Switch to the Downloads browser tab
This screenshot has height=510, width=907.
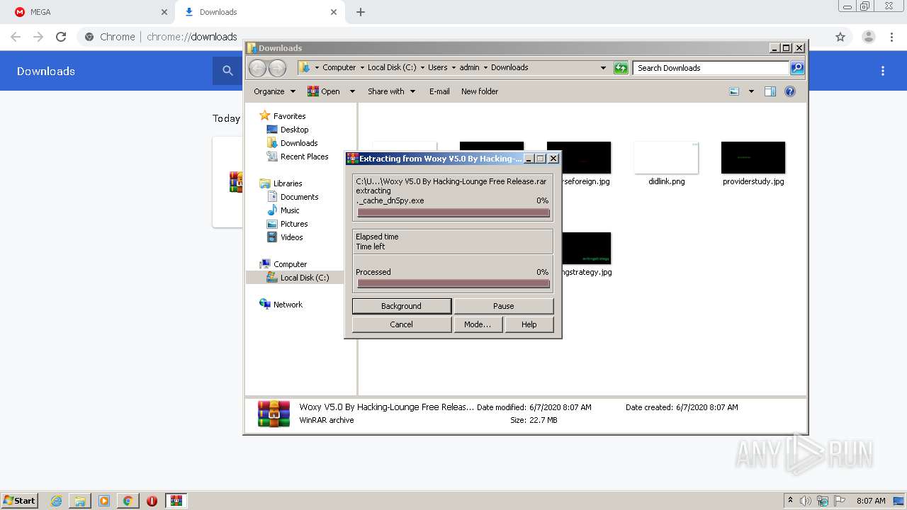coord(259,12)
